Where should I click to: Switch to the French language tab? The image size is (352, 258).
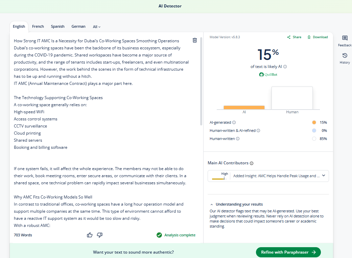coord(38,26)
